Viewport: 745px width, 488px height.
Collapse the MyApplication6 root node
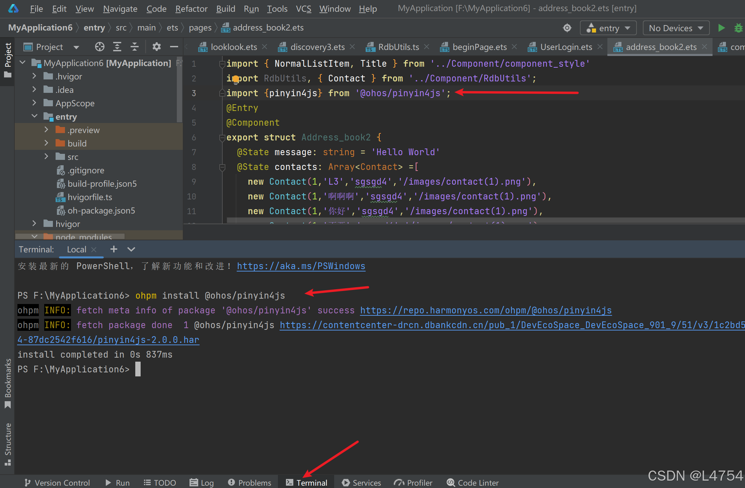coord(23,63)
